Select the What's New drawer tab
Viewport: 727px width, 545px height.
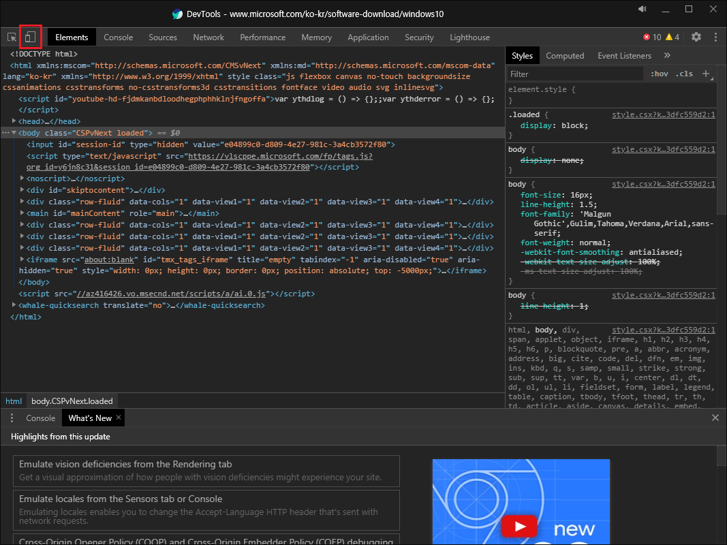click(x=90, y=418)
